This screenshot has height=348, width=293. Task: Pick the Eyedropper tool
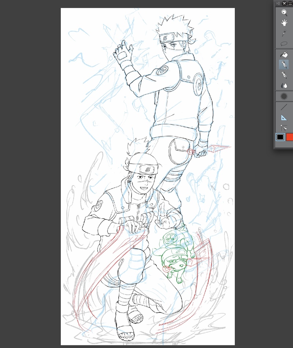[284, 33]
